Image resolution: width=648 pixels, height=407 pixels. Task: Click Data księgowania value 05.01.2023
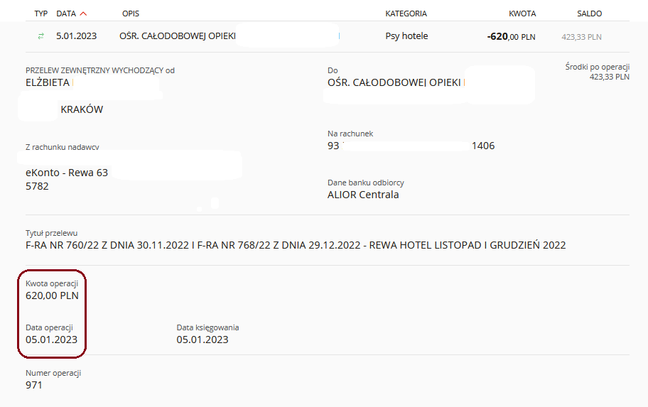[x=202, y=340]
